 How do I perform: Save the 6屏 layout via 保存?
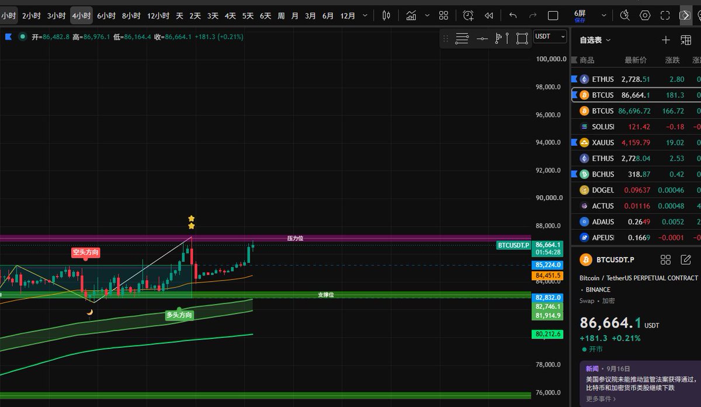pyautogui.click(x=579, y=20)
